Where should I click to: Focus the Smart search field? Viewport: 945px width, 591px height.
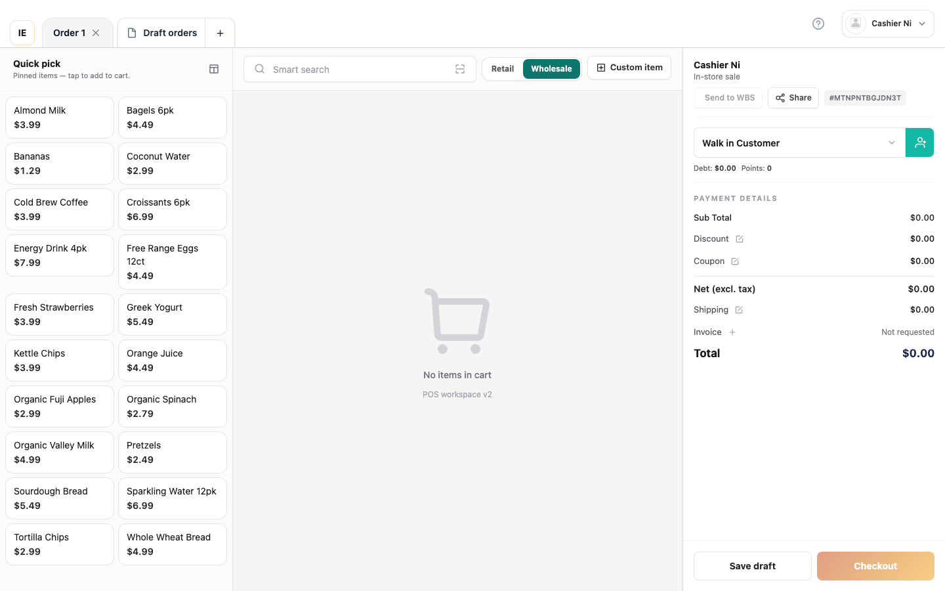point(360,69)
